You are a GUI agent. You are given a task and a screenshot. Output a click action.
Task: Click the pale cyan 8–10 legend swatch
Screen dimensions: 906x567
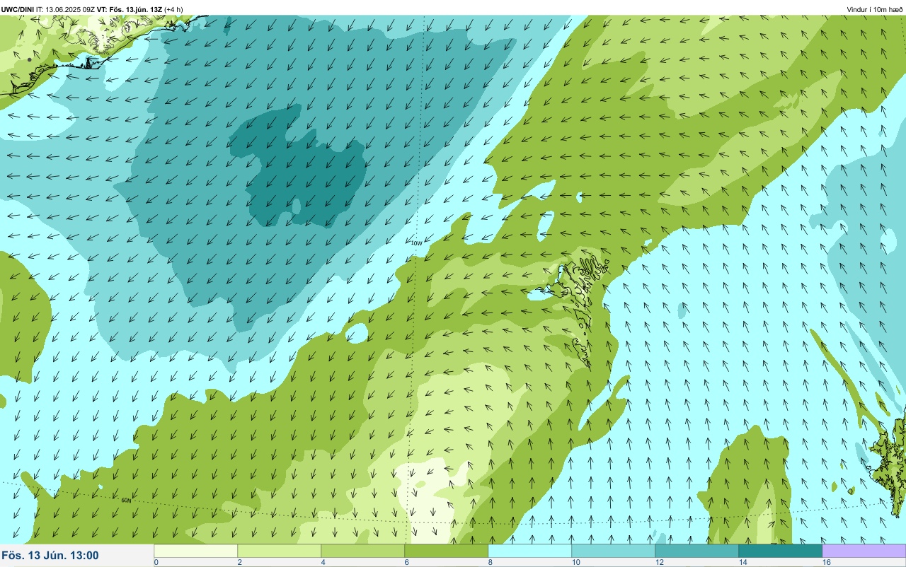click(x=530, y=550)
